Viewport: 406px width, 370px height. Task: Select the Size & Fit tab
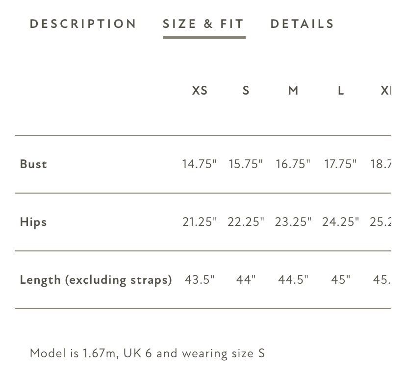click(x=204, y=24)
